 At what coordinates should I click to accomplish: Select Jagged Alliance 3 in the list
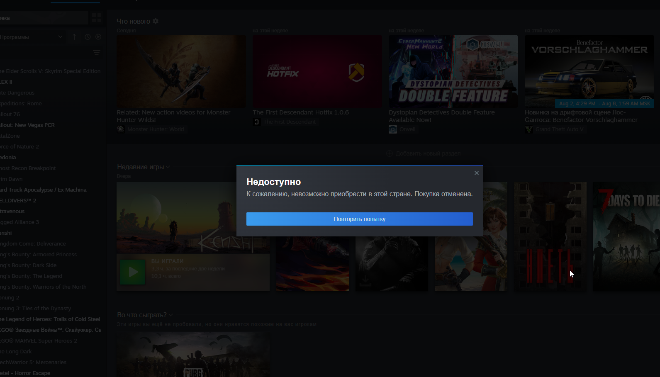pos(19,222)
